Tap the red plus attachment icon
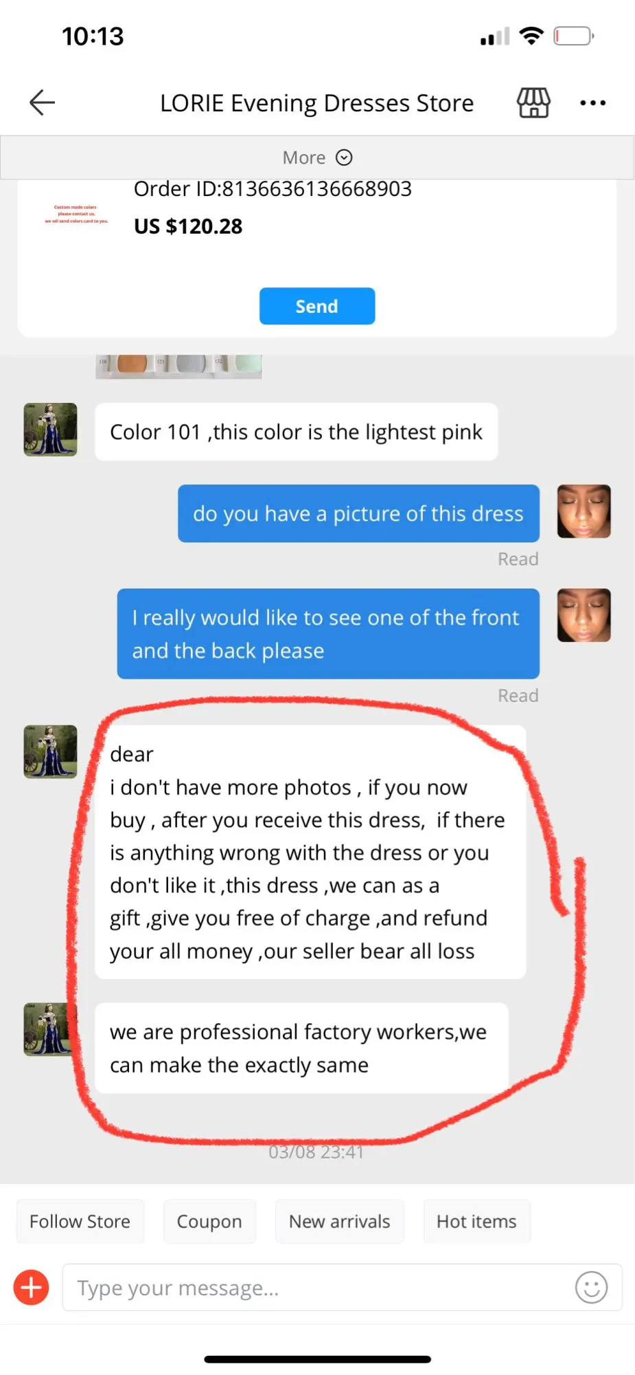 pyautogui.click(x=32, y=1287)
